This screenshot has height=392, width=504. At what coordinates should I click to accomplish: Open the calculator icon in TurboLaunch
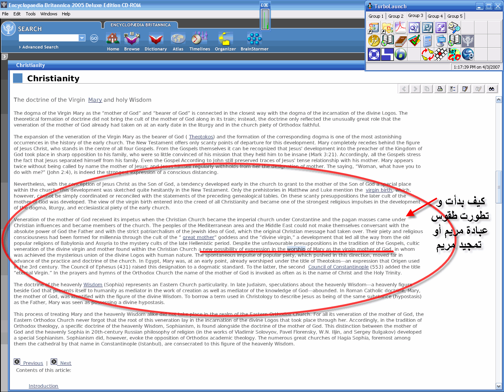427,41
